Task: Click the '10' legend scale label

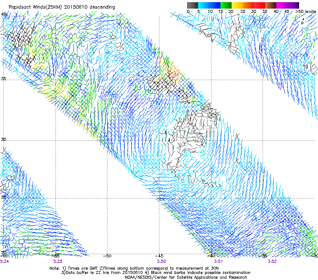Action: (210, 12)
